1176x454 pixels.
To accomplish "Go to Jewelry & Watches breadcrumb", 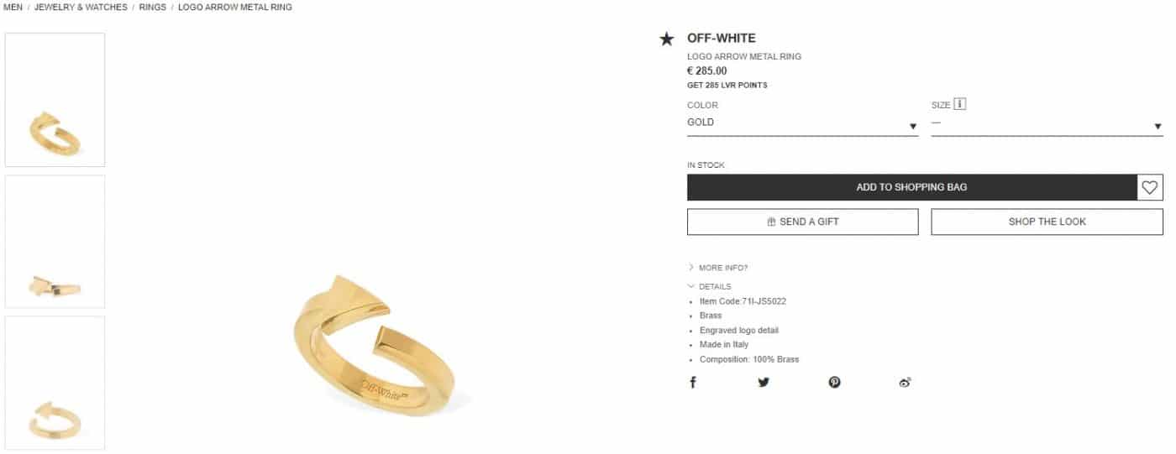I will point(81,7).
